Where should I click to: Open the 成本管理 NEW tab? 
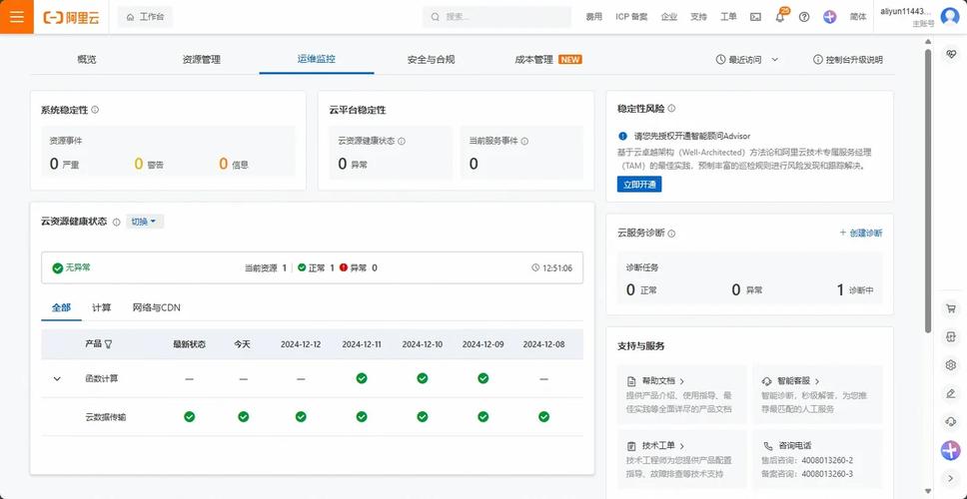click(548, 60)
